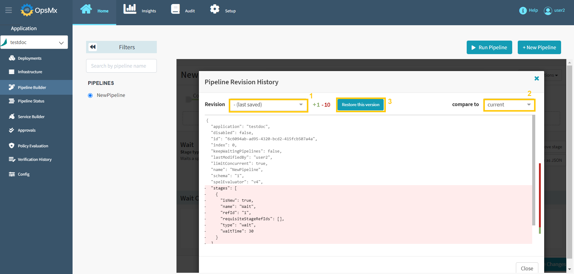Click the Search by pipeline name field
The image size is (574, 274).
click(x=121, y=66)
